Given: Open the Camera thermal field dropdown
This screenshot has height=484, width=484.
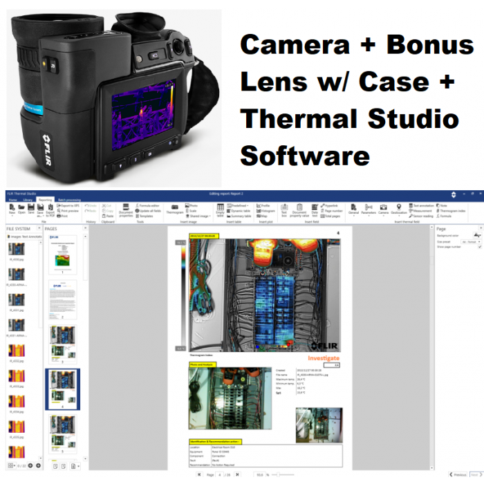Looking at the screenshot, I should click(383, 210).
